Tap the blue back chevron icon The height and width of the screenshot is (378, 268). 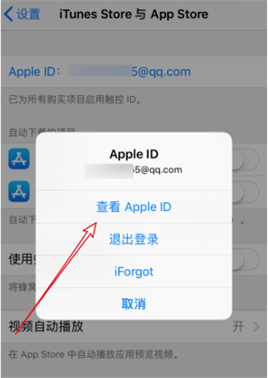click(9, 14)
